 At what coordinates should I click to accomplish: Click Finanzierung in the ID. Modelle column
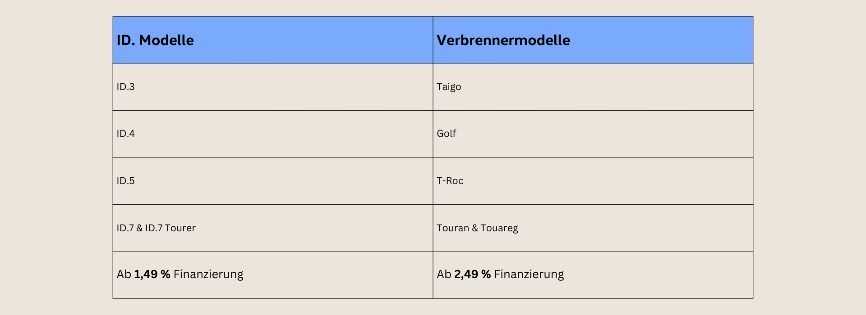point(208,274)
